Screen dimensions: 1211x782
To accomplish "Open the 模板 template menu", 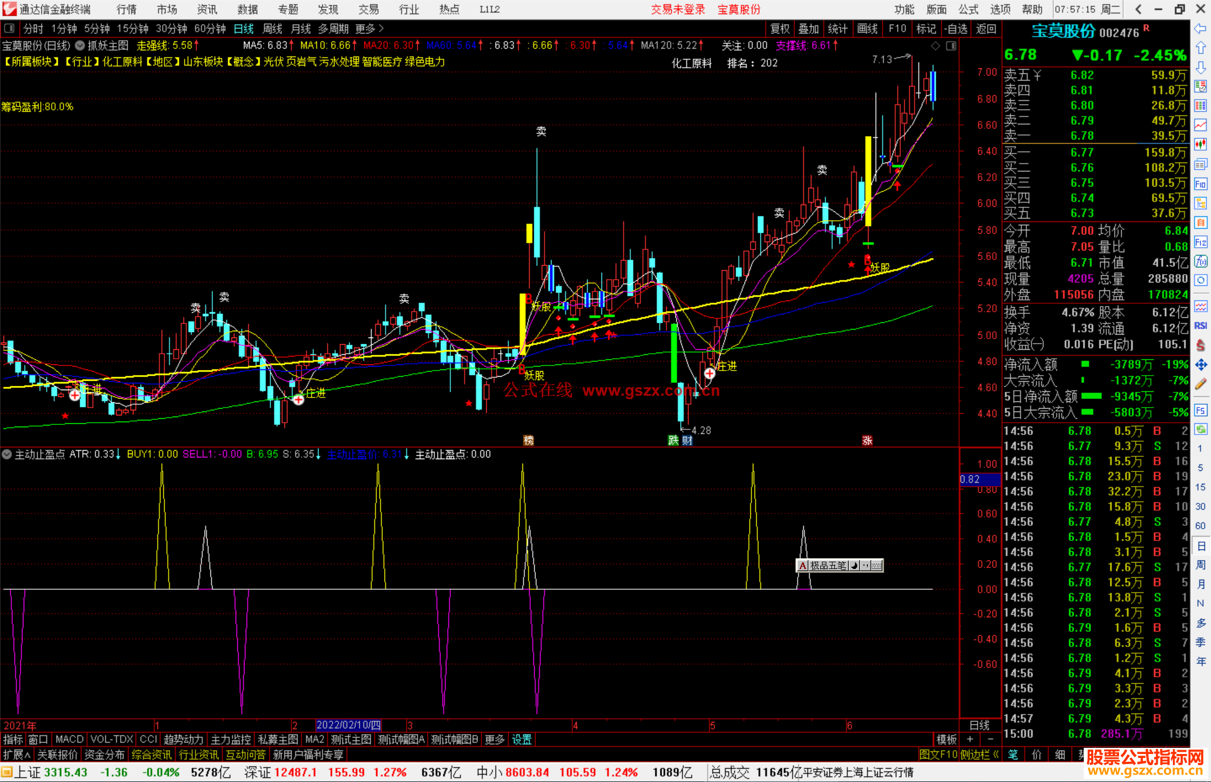I will coord(947,739).
